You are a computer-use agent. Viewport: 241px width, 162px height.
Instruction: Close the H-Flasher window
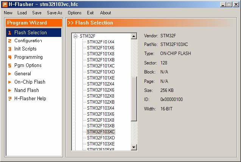(236, 5)
